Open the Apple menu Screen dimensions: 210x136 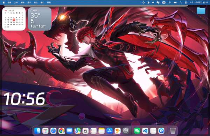[x=3, y=2]
